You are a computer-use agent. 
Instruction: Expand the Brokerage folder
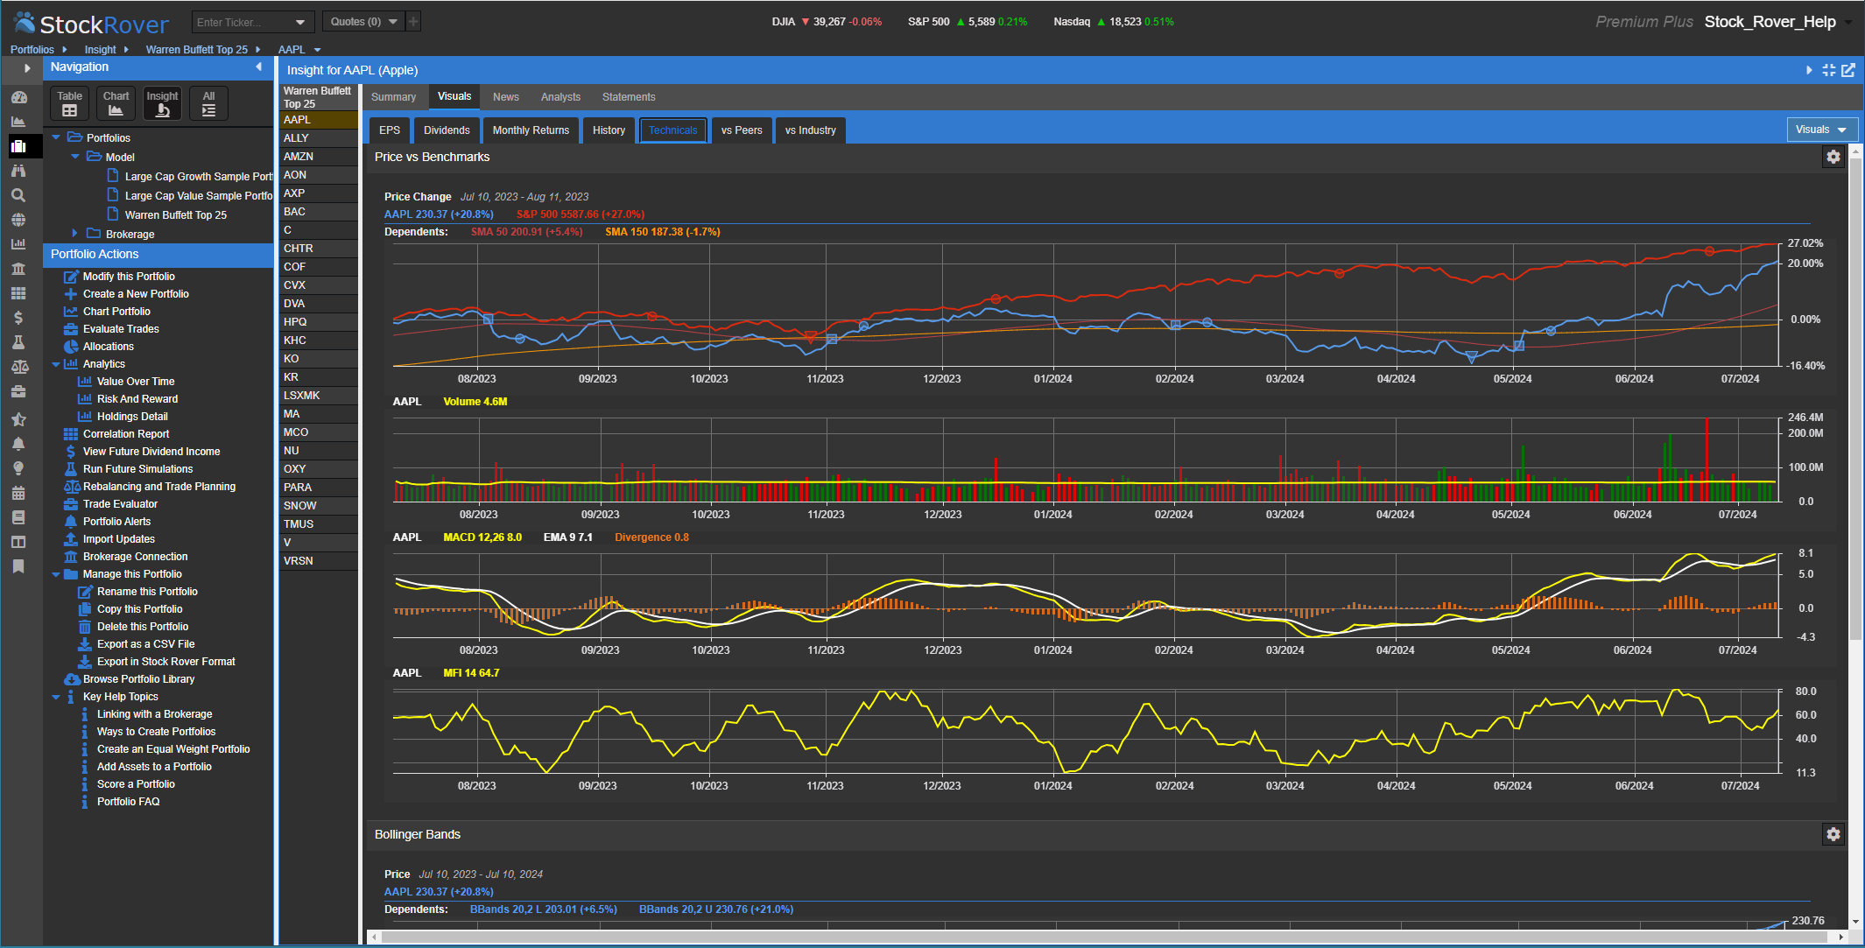click(x=75, y=234)
